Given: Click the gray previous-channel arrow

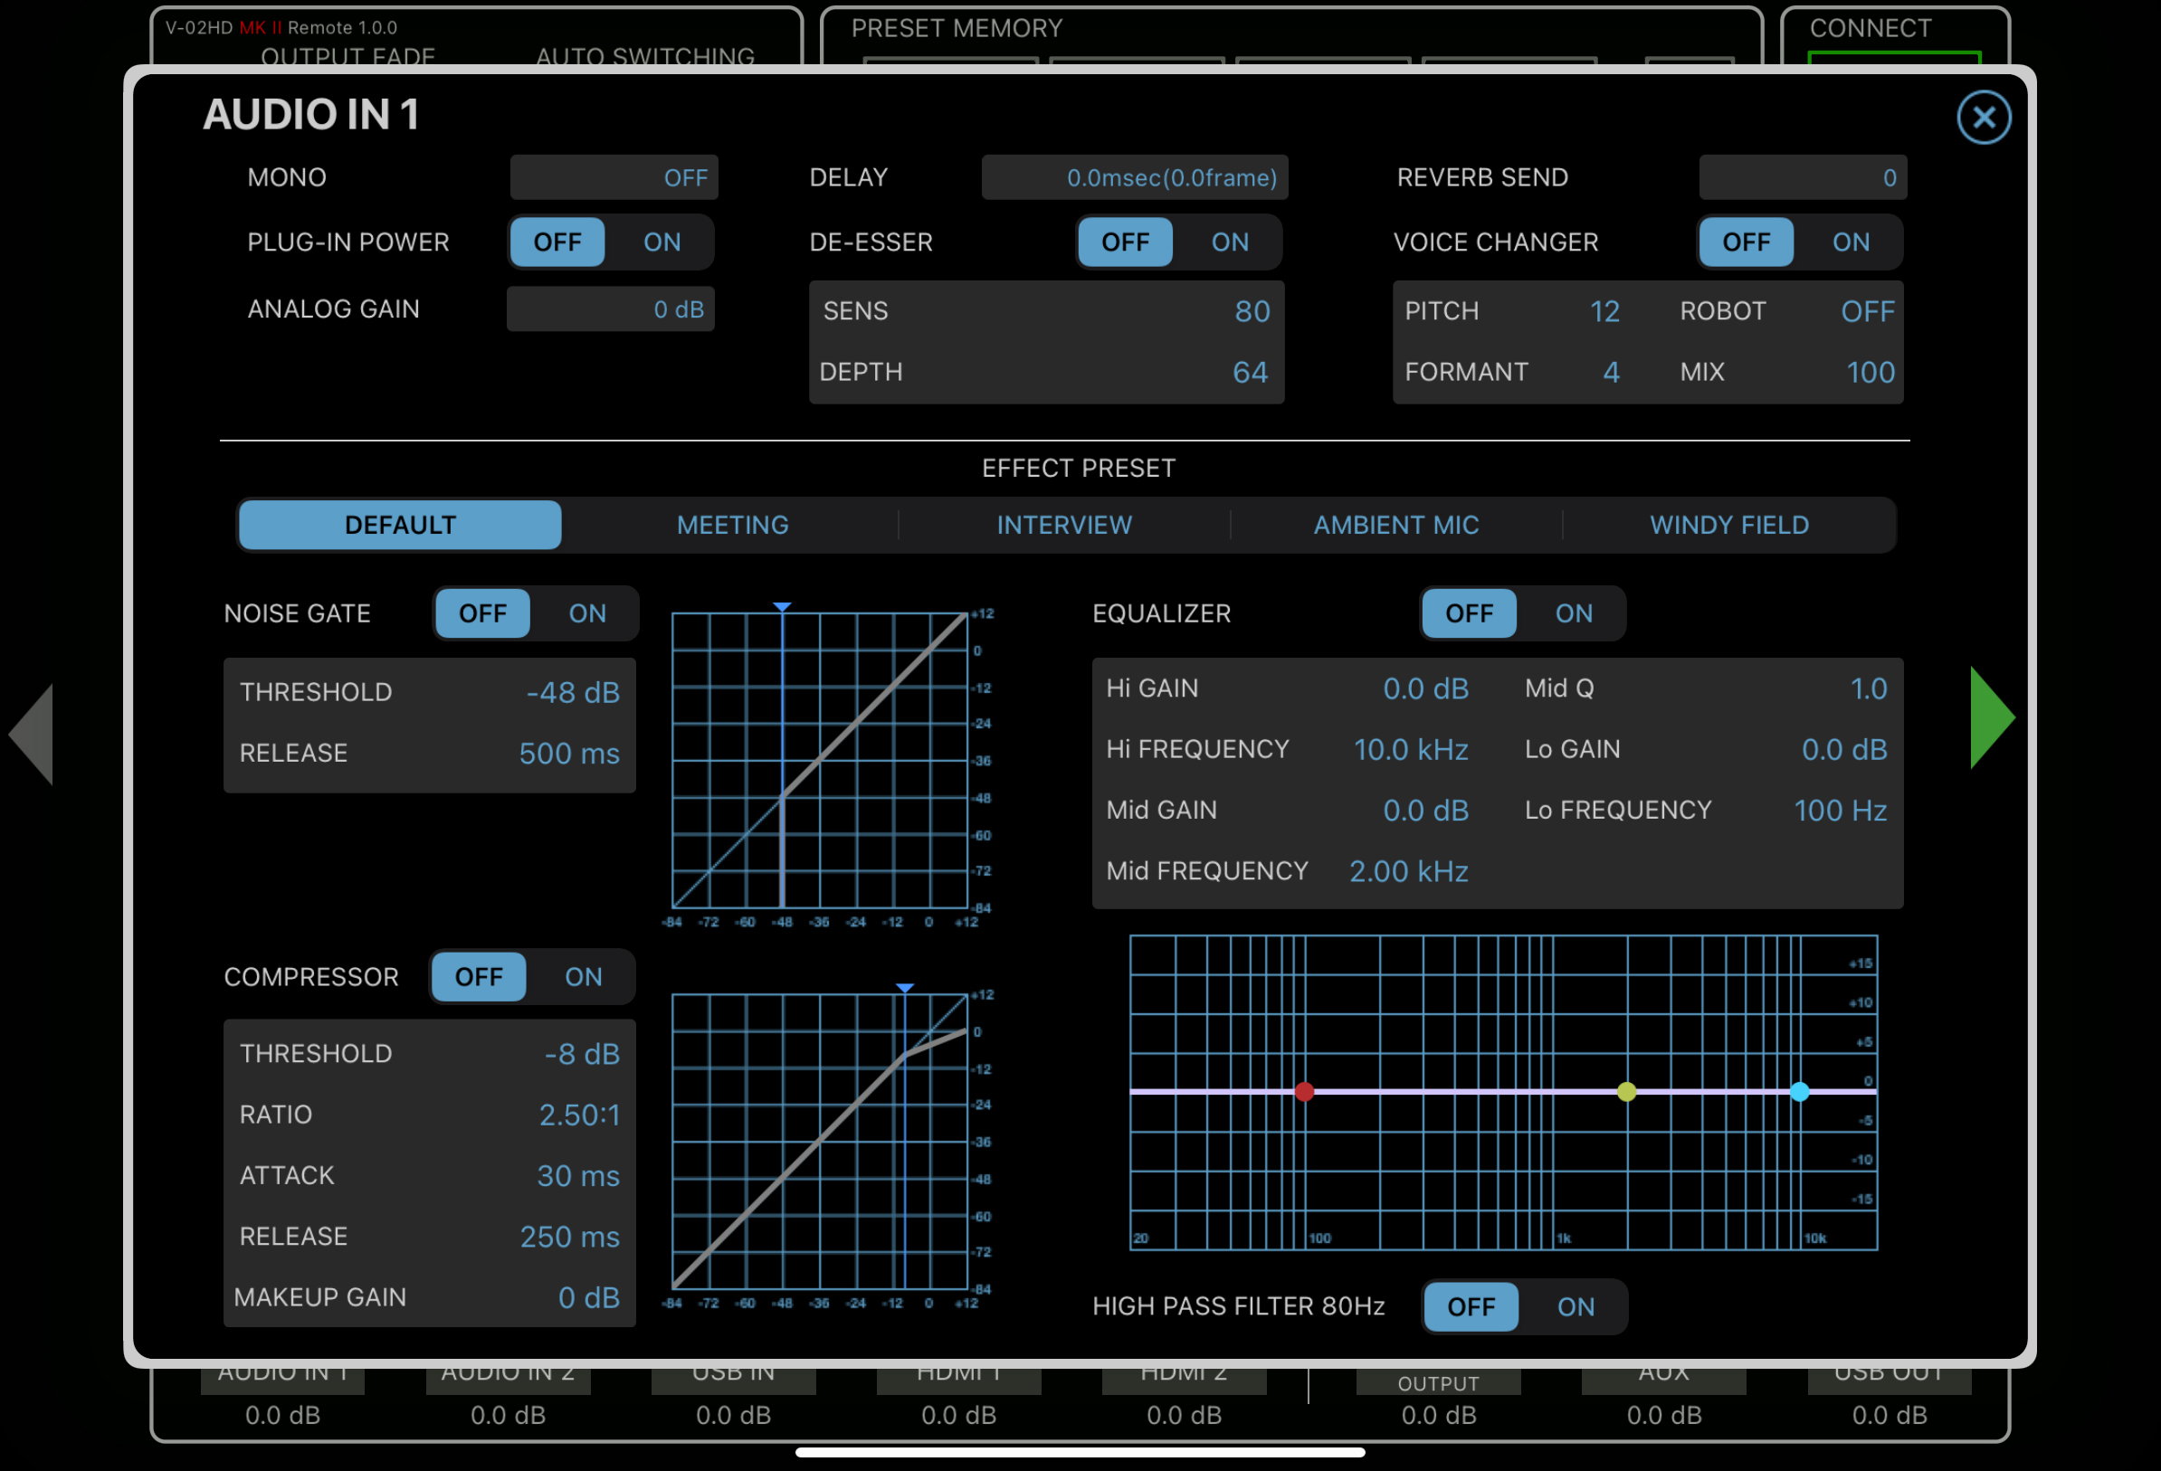Looking at the screenshot, I should [35, 735].
